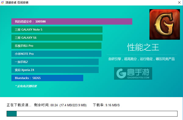Select the 一加手机2 bar
The image size is (183, 120).
coord(55,62)
